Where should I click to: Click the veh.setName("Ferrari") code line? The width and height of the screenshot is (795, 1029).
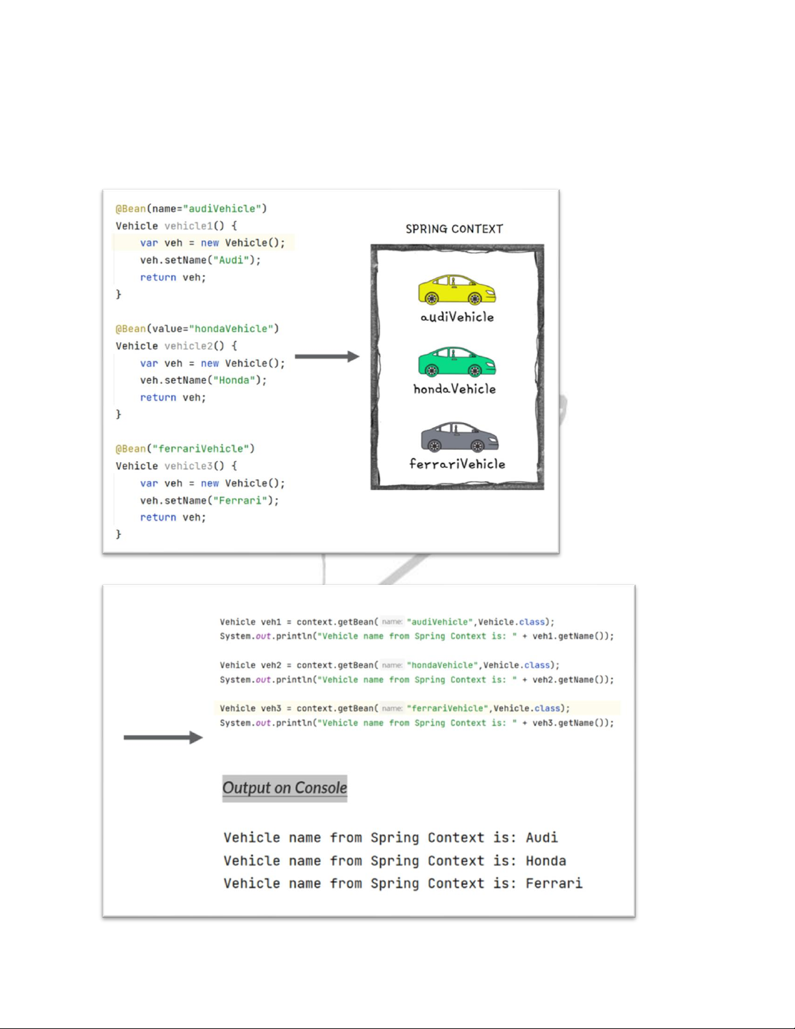tap(209, 501)
